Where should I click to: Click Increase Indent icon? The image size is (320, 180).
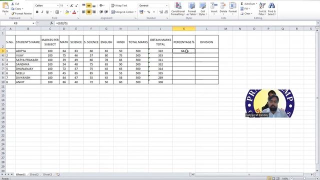click(x=106, y=12)
